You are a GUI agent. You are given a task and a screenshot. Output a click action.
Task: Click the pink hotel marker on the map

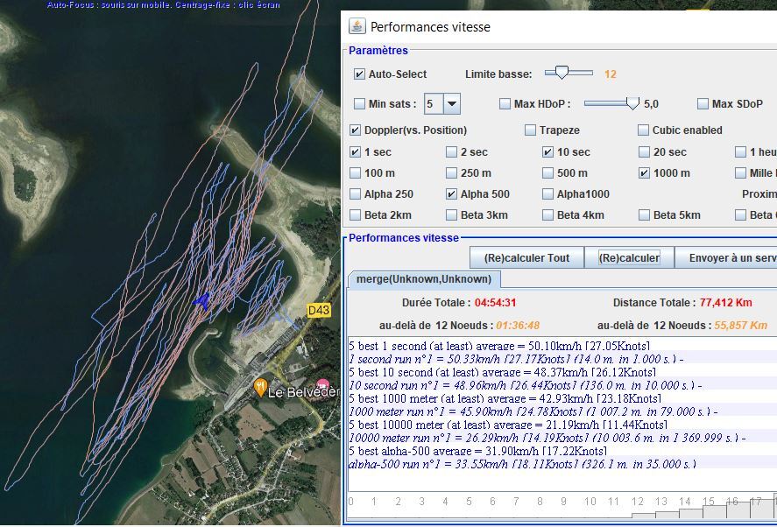(323, 384)
